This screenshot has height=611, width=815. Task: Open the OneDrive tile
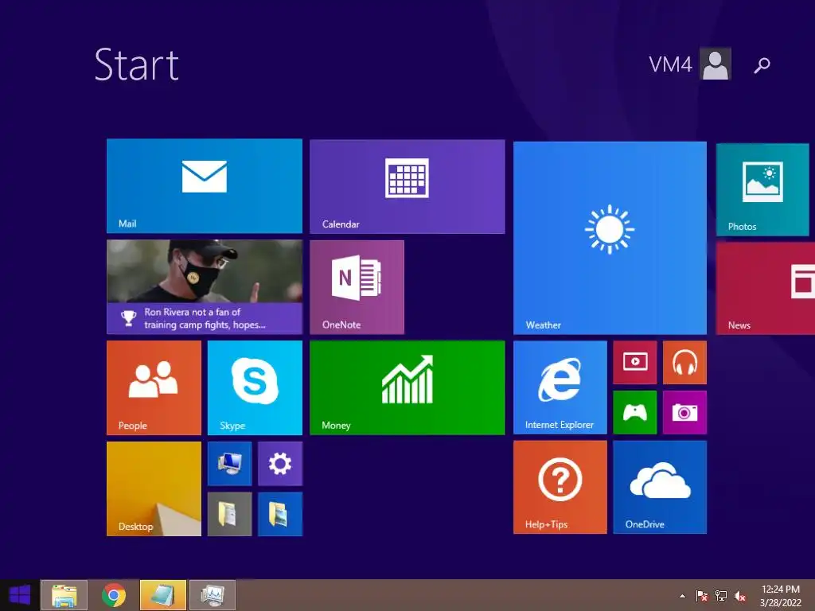tap(660, 488)
